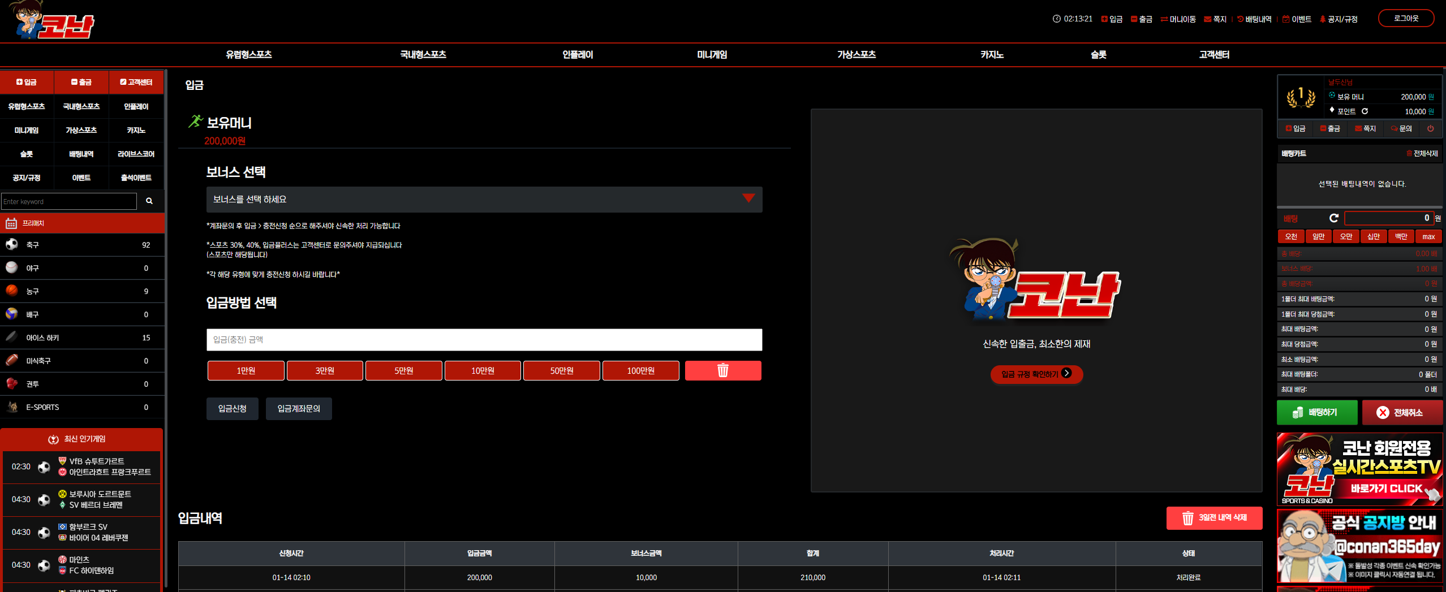Select the basketball 농구 sport row
Image resolution: width=1446 pixels, height=592 pixels.
83,291
